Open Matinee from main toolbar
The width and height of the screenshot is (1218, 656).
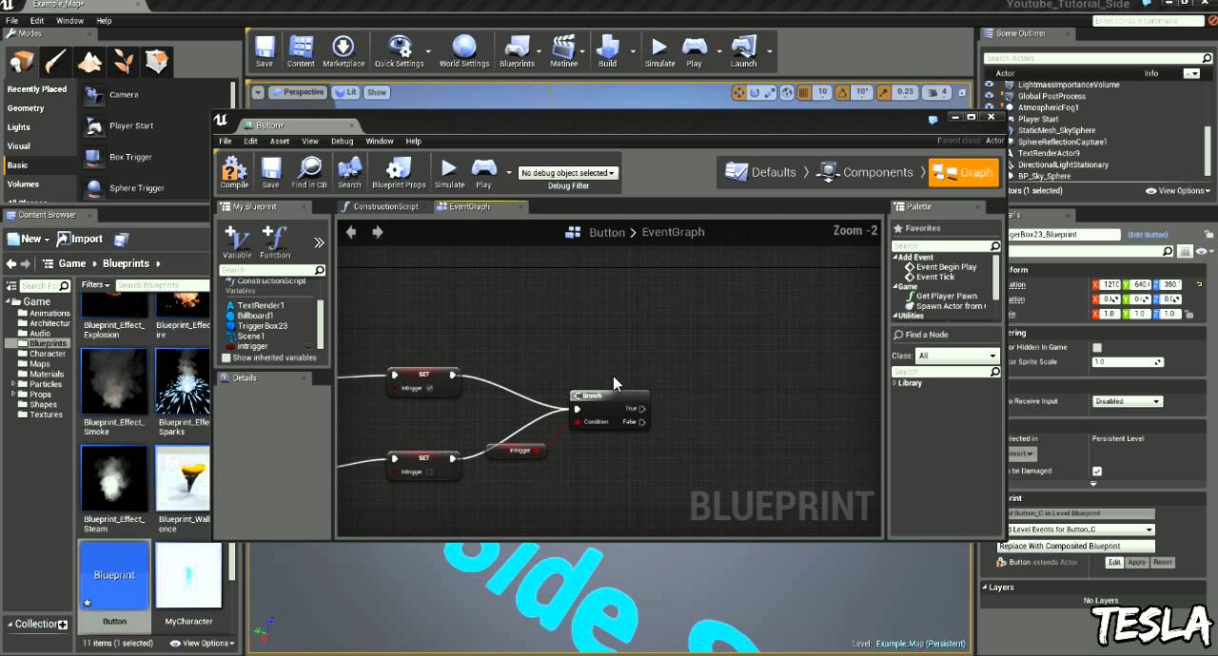tap(564, 51)
